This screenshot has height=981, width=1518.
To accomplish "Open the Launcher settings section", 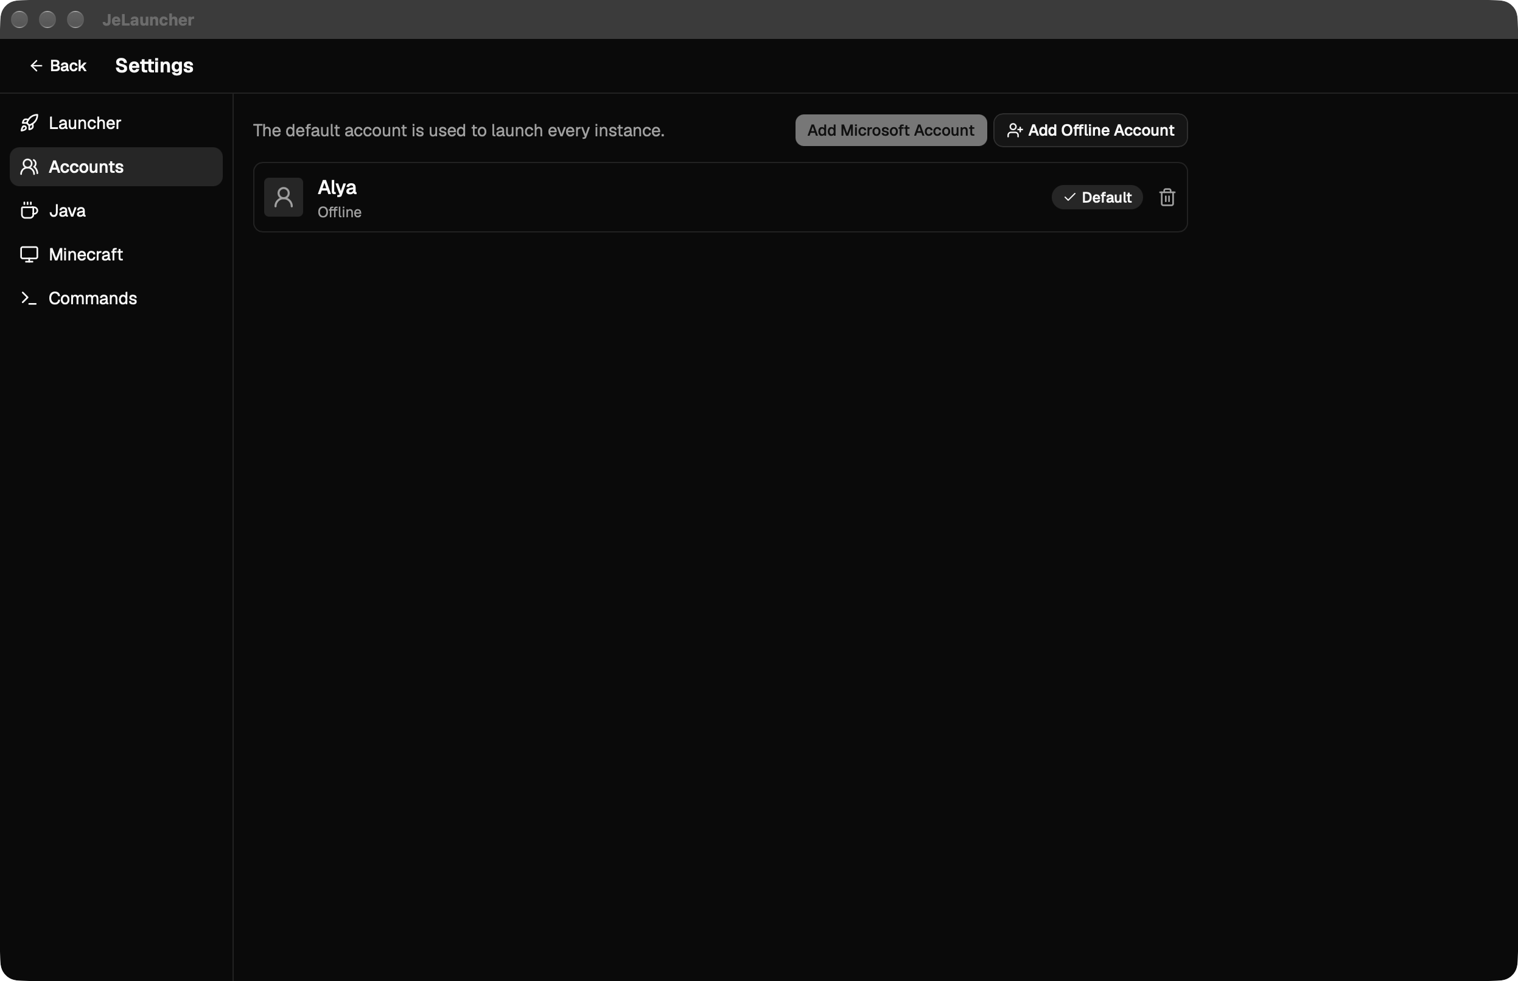I will (x=116, y=123).
